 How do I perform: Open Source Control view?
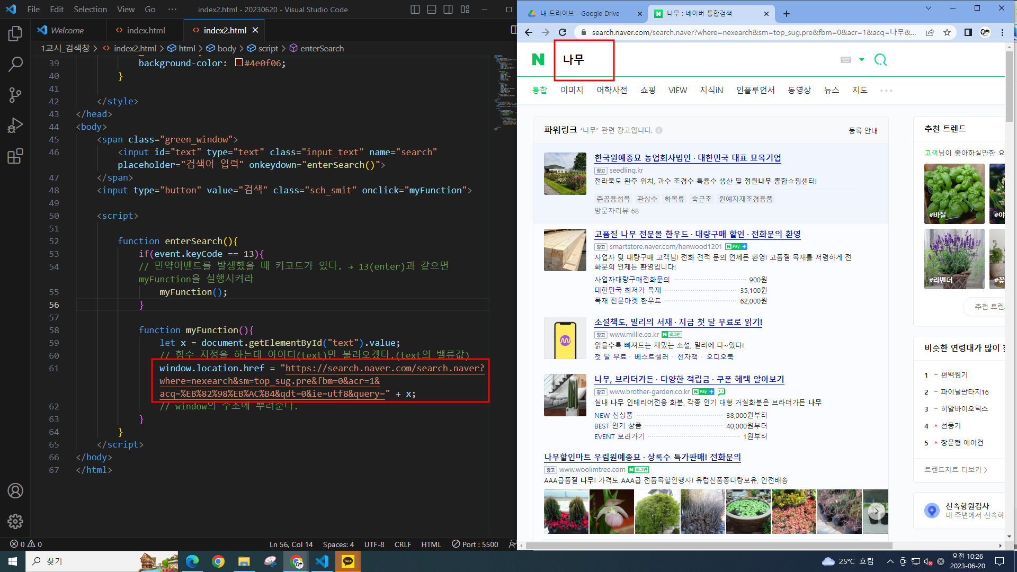point(15,95)
